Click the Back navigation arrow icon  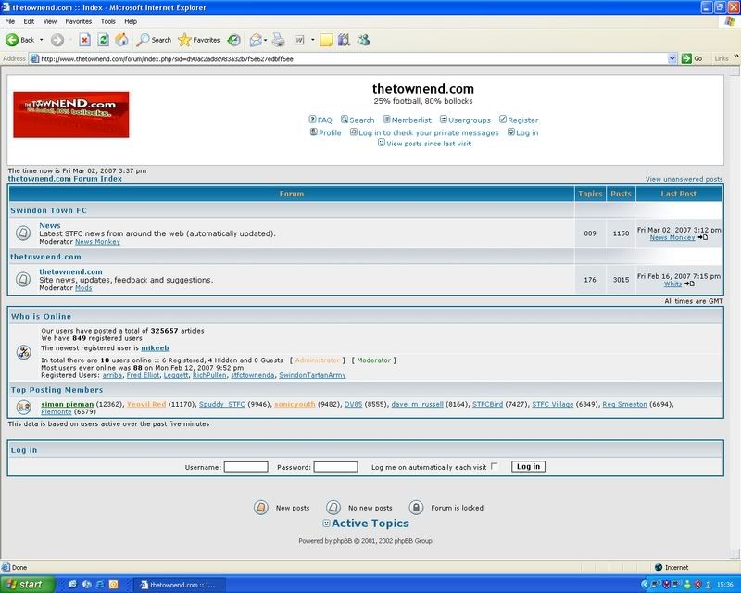12,40
